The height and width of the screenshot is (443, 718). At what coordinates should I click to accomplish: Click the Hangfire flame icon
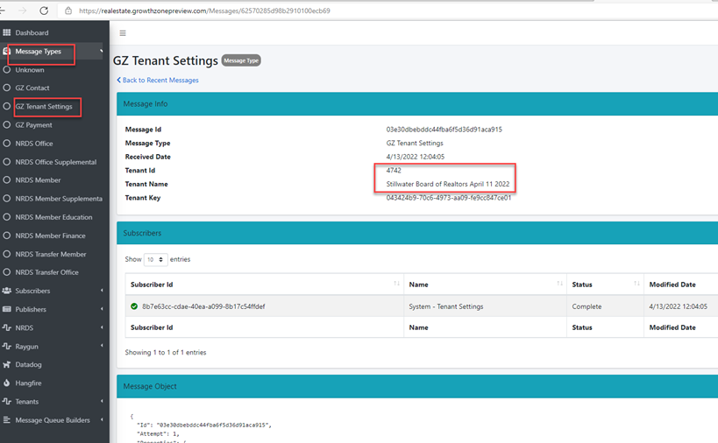click(7, 383)
